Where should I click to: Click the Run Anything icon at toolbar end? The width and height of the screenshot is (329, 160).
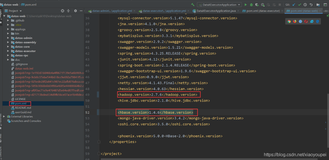click(325, 4)
